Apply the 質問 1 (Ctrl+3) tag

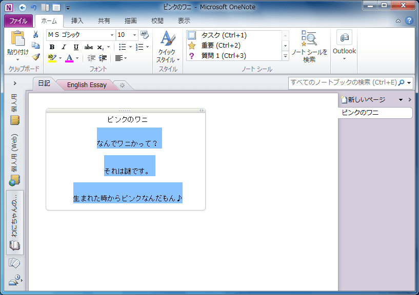[x=234, y=55]
